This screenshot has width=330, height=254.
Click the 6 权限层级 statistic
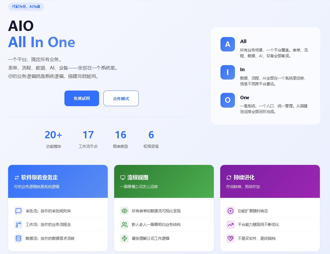pyautogui.click(x=151, y=139)
